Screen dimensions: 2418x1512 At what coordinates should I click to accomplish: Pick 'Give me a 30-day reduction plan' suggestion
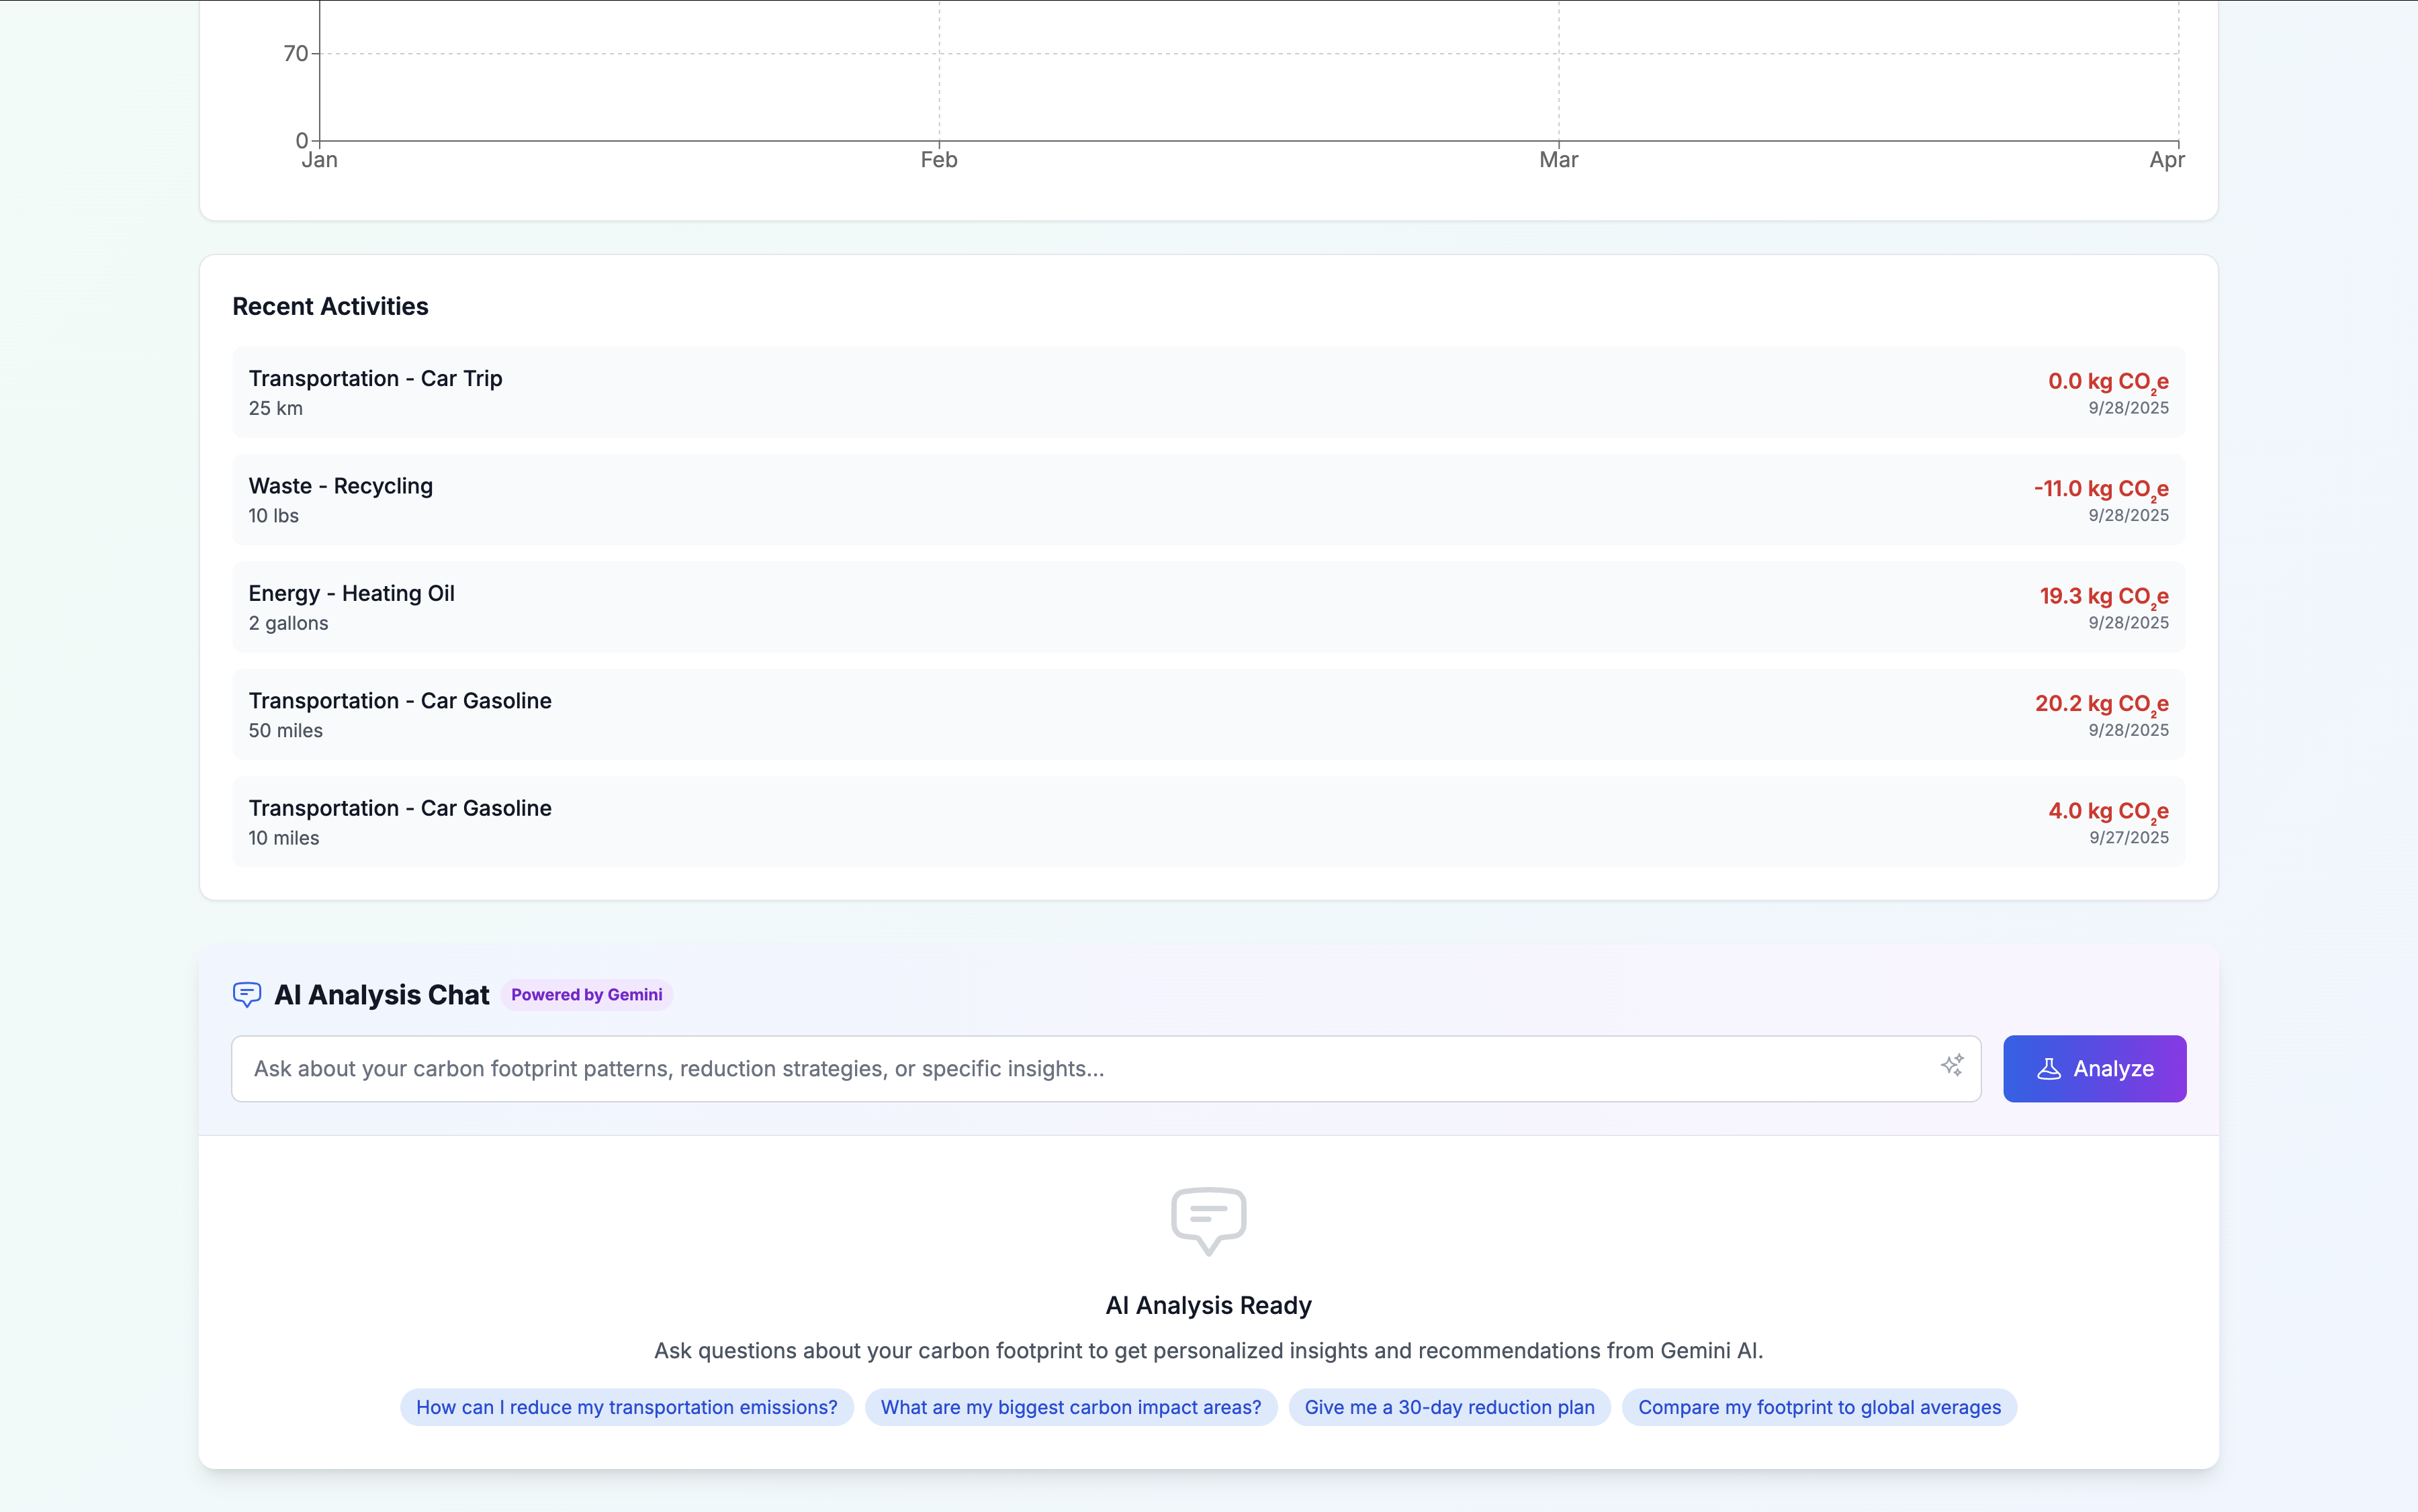point(1449,1407)
